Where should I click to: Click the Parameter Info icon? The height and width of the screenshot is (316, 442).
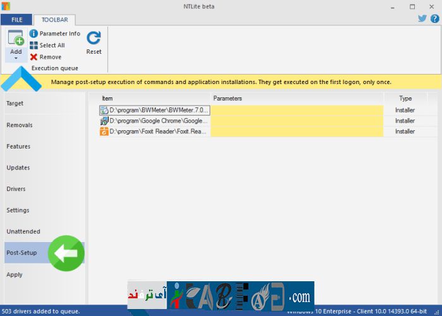[33, 33]
